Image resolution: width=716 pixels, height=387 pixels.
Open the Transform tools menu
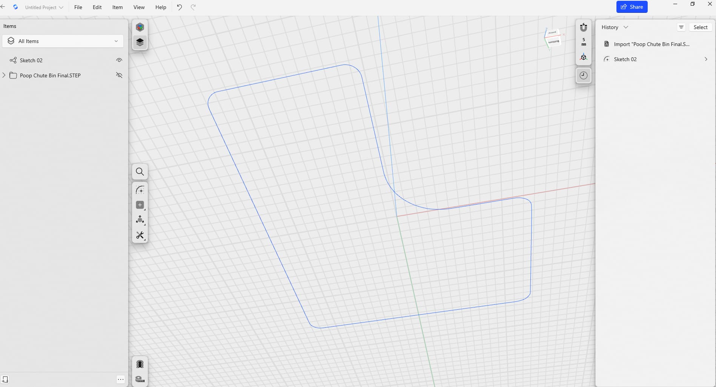tap(140, 220)
